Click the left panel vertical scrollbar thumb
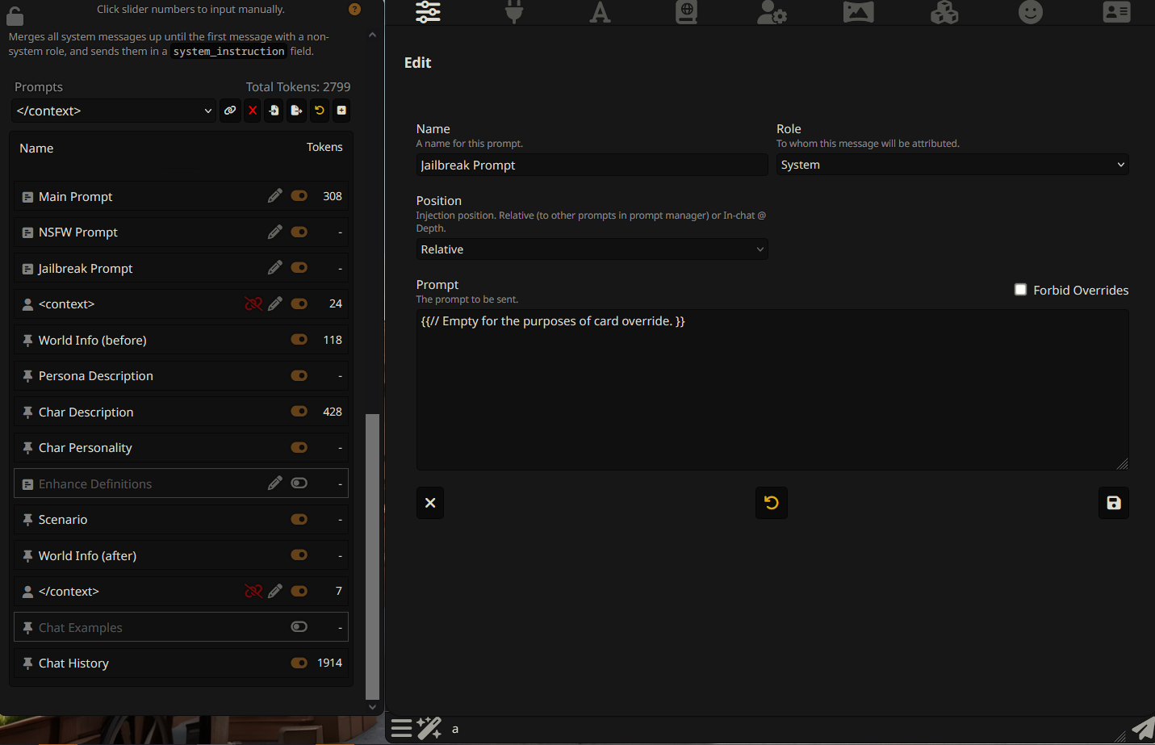The width and height of the screenshot is (1155, 745). pyautogui.click(x=372, y=557)
